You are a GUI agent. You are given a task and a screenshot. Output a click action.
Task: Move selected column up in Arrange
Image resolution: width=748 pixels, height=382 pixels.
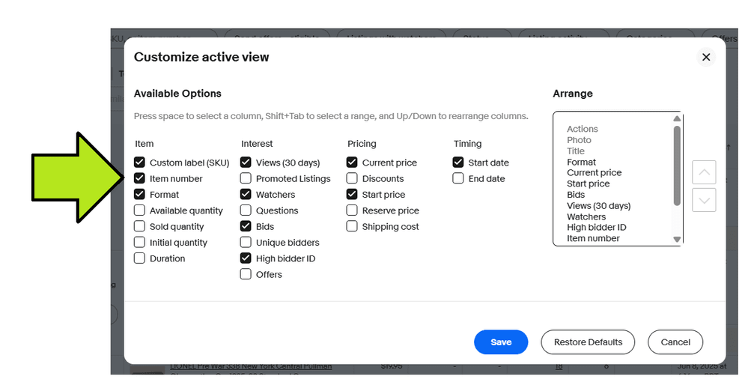pyautogui.click(x=704, y=172)
